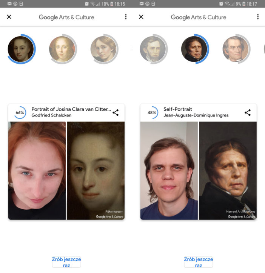
Task: Open overflow menu on right screen
Action: tap(258, 17)
